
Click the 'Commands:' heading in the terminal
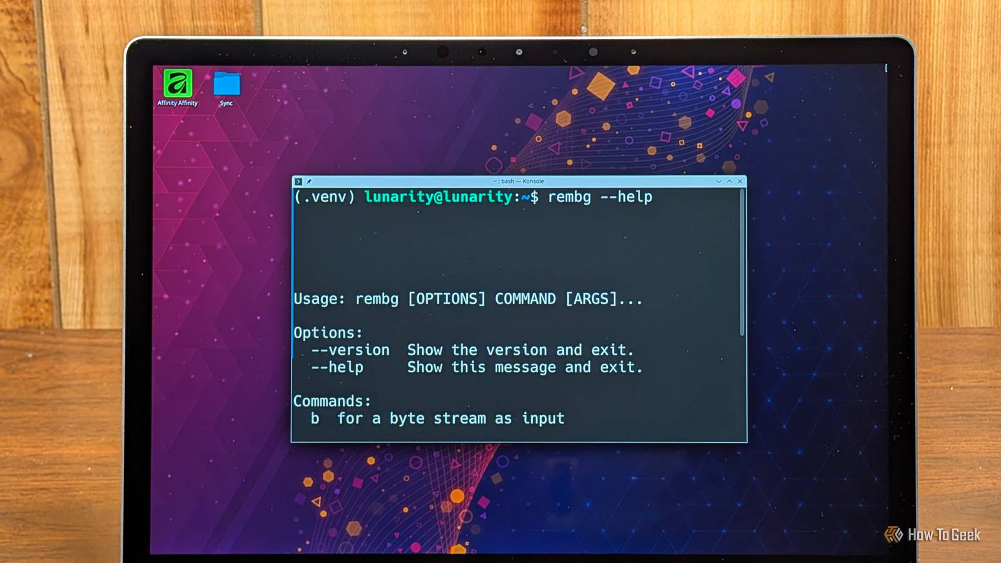coord(332,401)
